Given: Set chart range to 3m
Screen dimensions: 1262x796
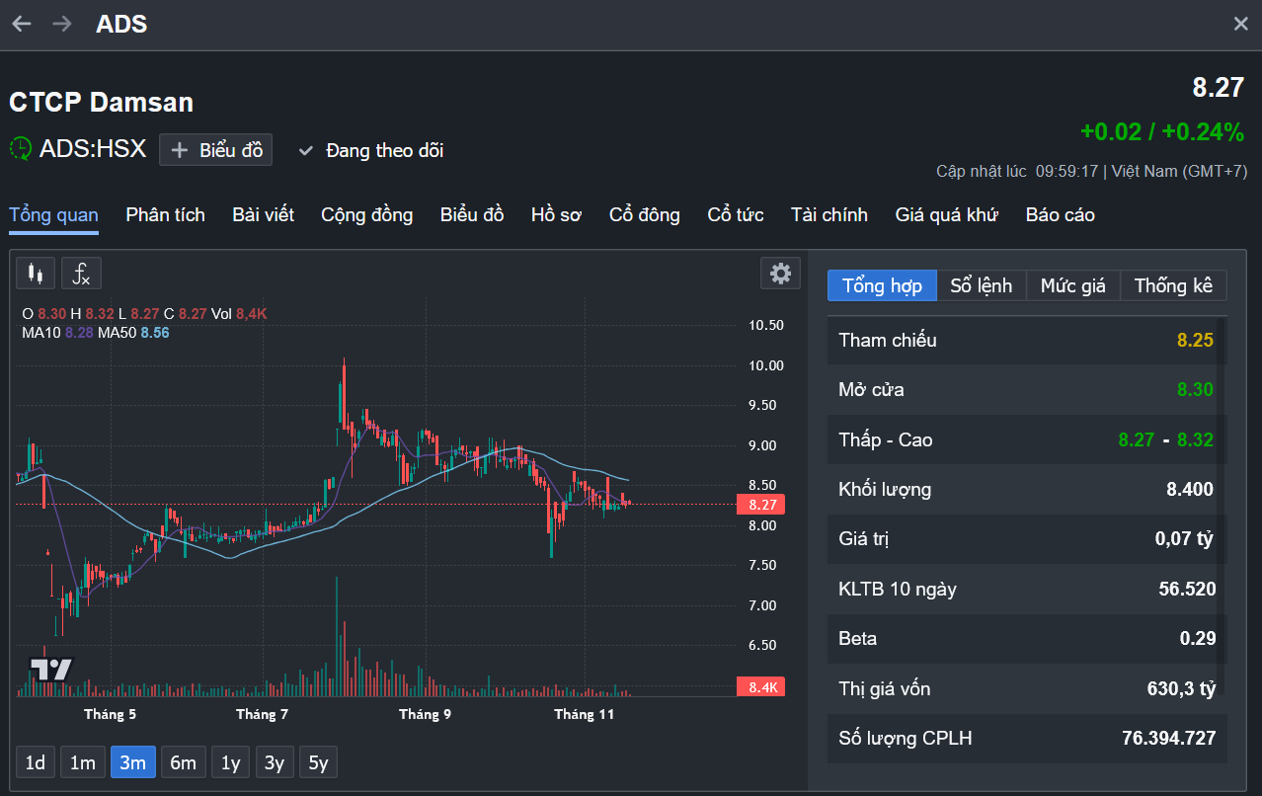Looking at the screenshot, I should pyautogui.click(x=133, y=762).
